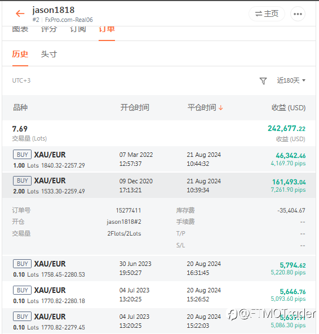This screenshot has width=319, height=334.
Task: Open the 近180天 time range dropdown
Action: pyautogui.click(x=291, y=80)
